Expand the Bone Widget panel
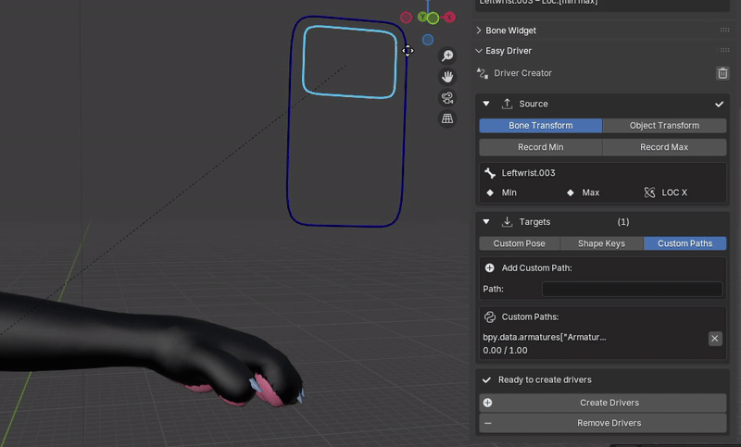The width and height of the screenshot is (741, 447). (479, 31)
